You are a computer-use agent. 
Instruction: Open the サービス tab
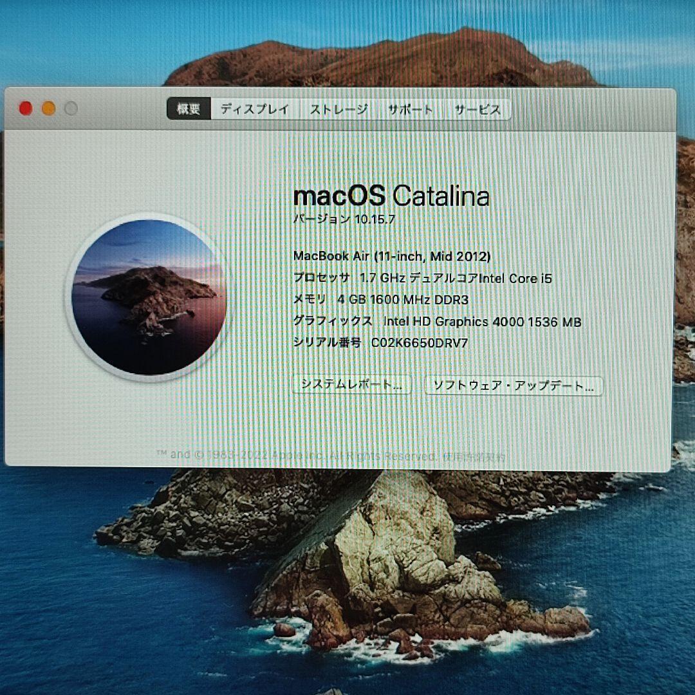tap(476, 109)
